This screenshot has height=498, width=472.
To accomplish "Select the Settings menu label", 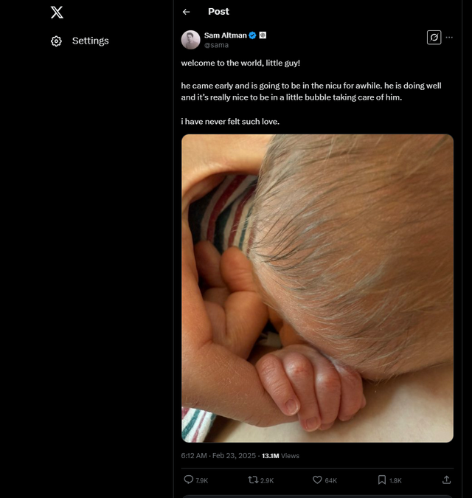I will [x=90, y=41].
